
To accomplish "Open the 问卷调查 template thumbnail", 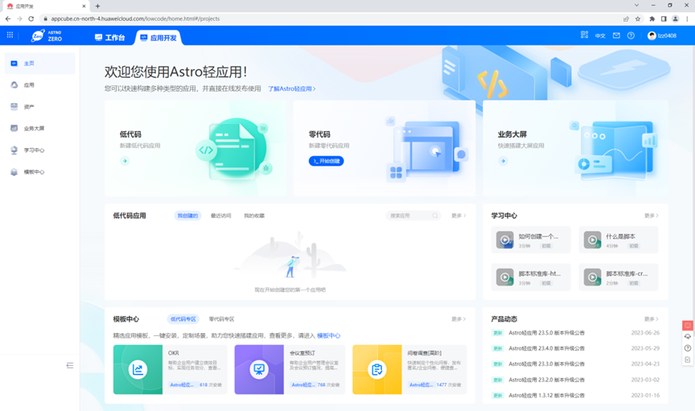I will pos(377,369).
